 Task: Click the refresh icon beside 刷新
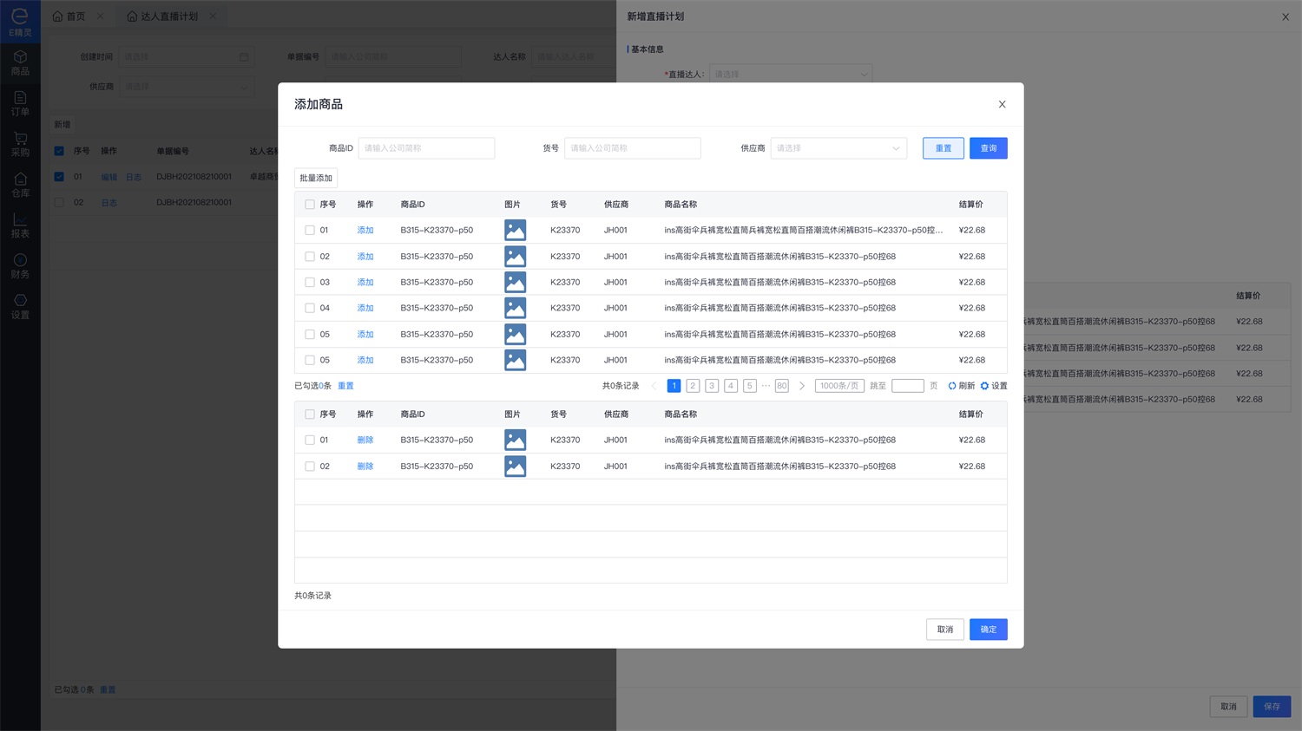click(x=952, y=386)
